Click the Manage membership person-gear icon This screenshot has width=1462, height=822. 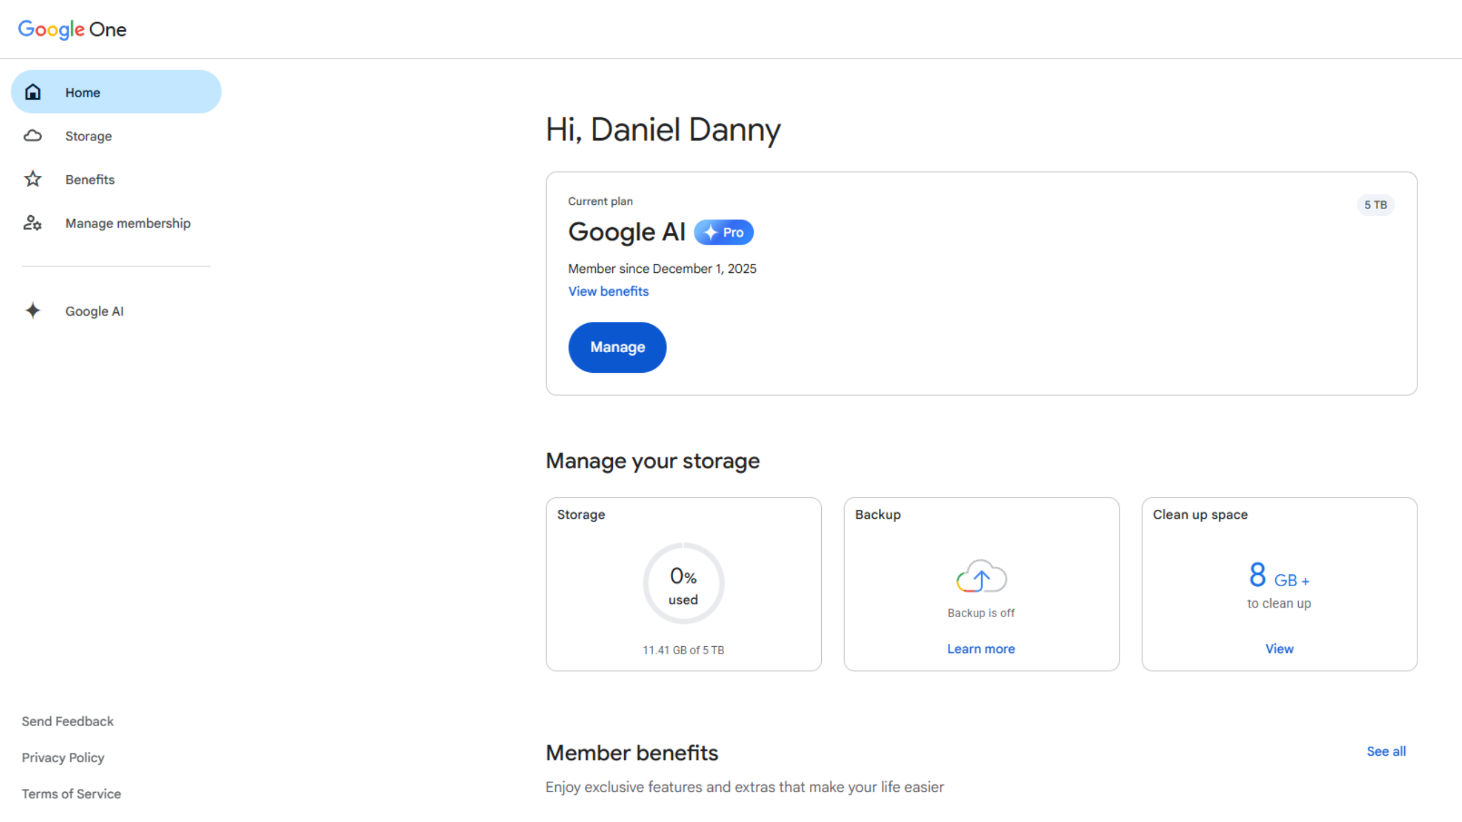click(x=33, y=223)
